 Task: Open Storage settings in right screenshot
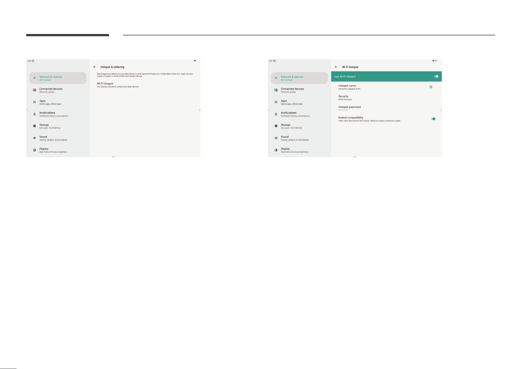pos(299,126)
